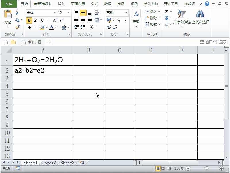Click the 查找和选择 button
The width and height of the screenshot is (230, 173).
coord(200,19)
